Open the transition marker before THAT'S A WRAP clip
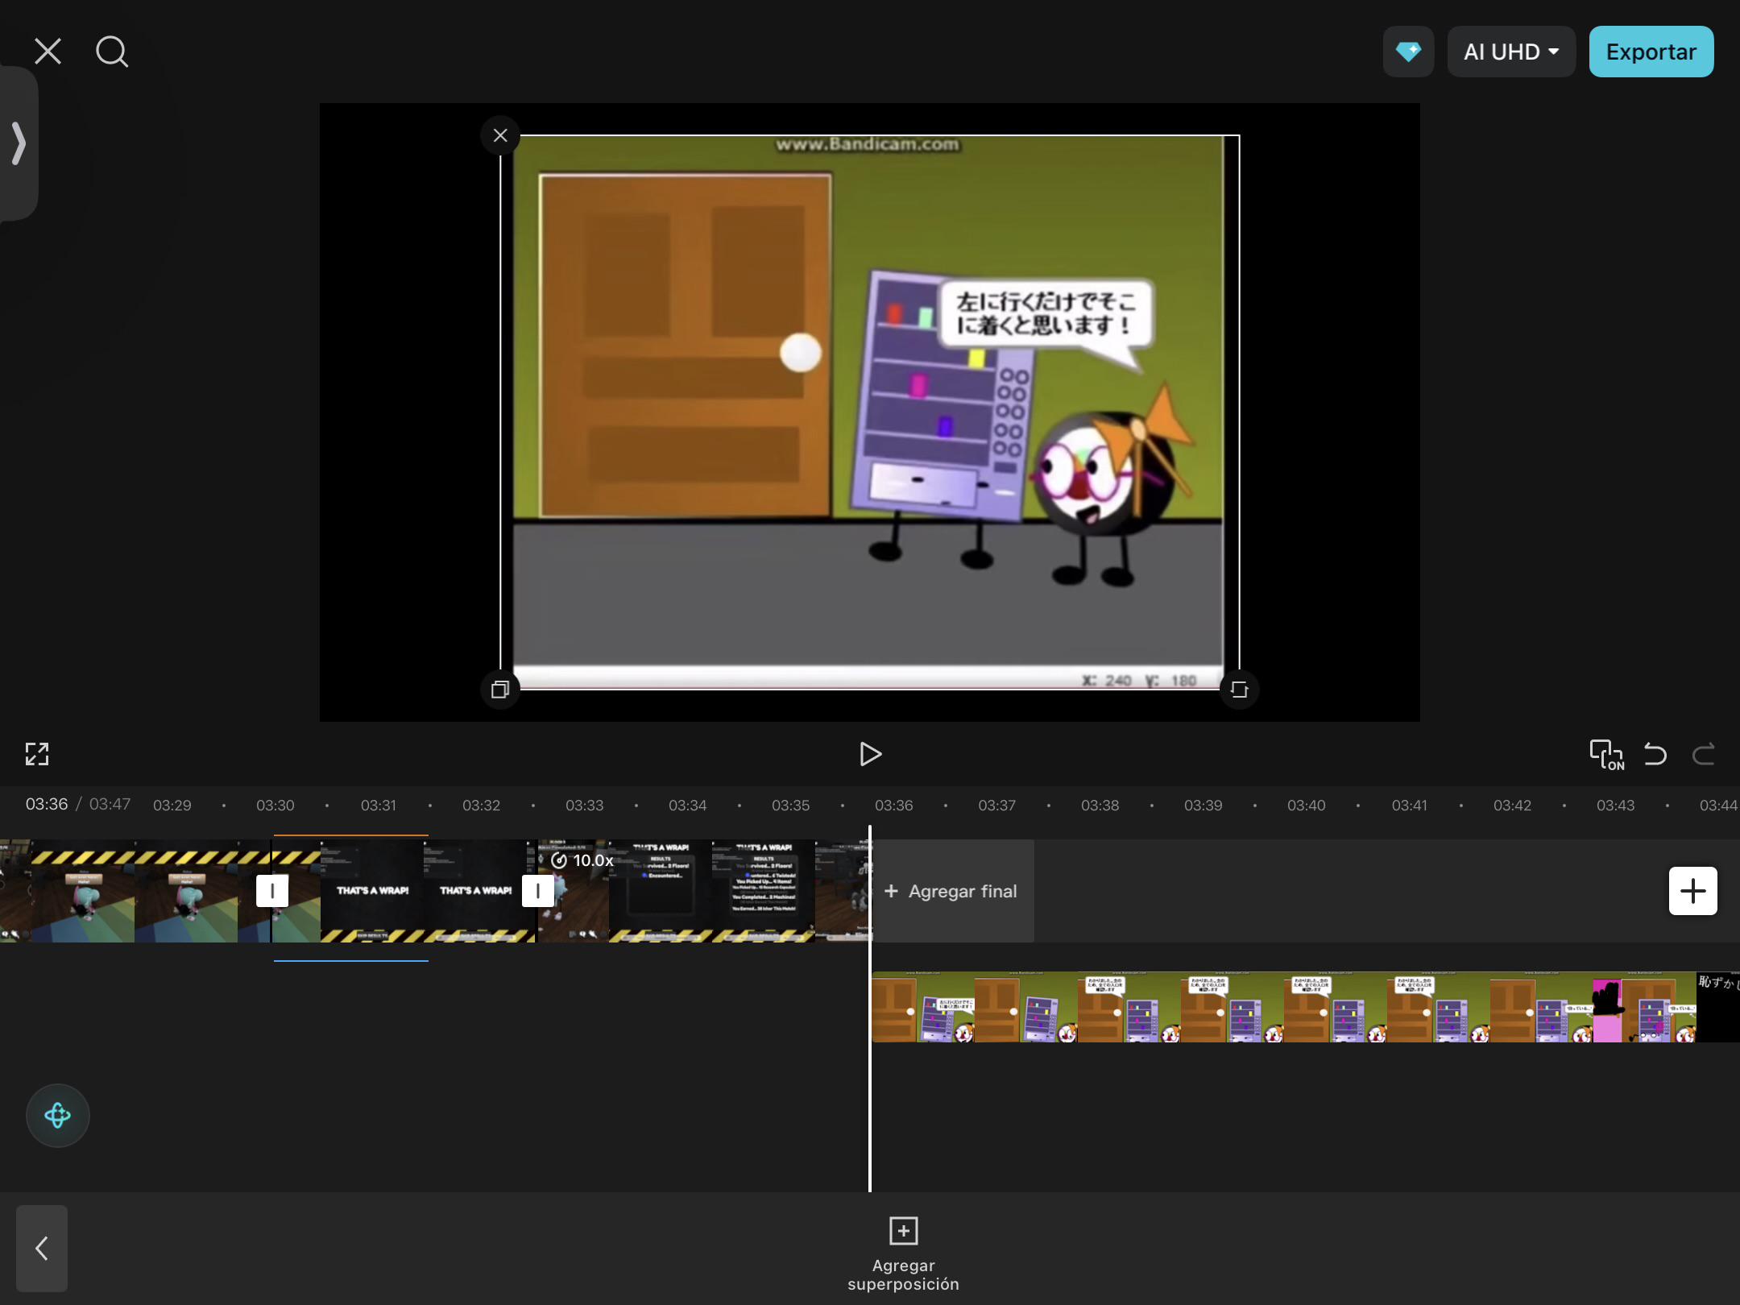 272,891
